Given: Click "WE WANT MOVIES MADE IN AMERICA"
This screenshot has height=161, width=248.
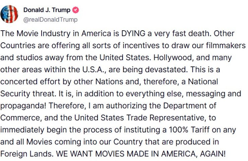Looking at the screenshot, I should [x=129, y=153].
